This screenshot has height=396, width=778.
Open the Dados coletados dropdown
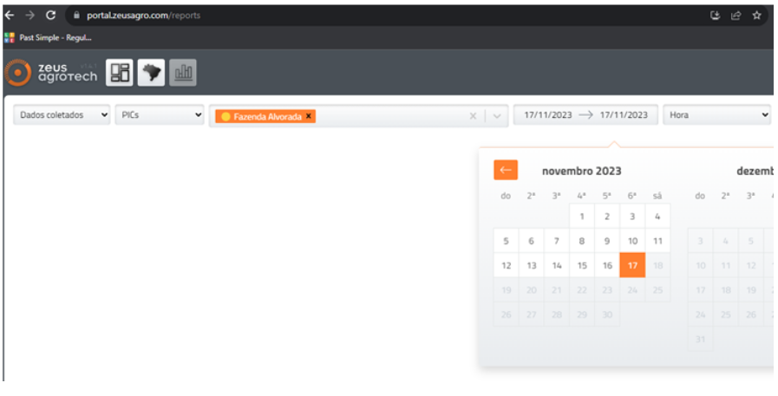click(62, 115)
